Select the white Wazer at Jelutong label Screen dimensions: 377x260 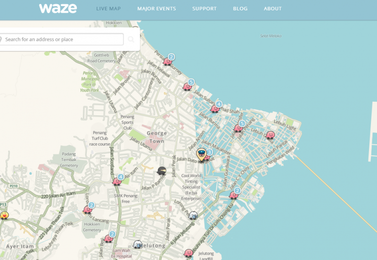point(138,244)
